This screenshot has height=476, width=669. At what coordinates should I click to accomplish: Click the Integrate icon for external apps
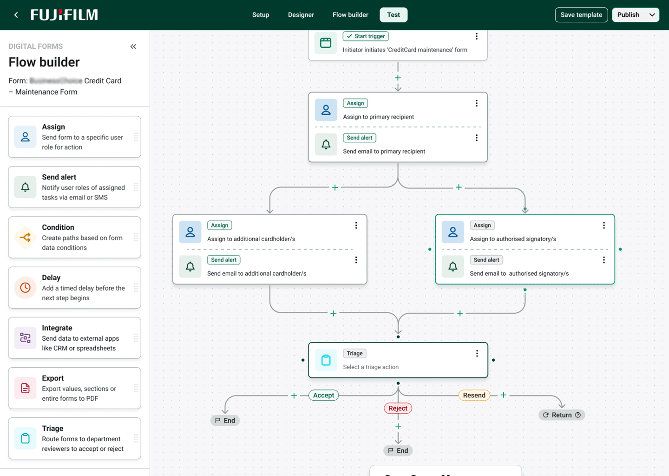click(25, 338)
